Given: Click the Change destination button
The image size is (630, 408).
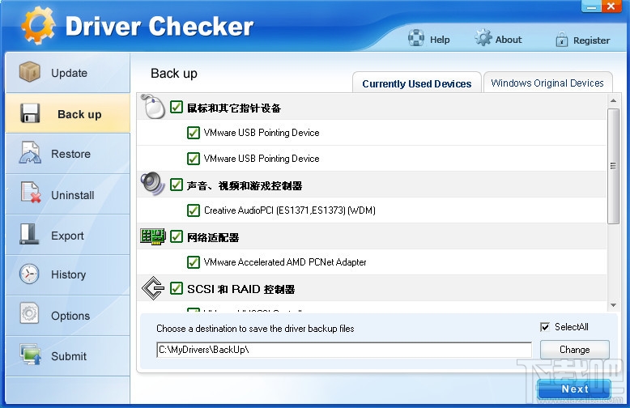Looking at the screenshot, I should [575, 350].
